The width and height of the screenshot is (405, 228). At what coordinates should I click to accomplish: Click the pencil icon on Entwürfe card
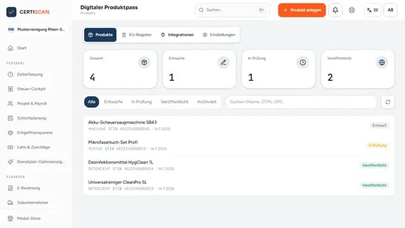pyautogui.click(x=223, y=62)
